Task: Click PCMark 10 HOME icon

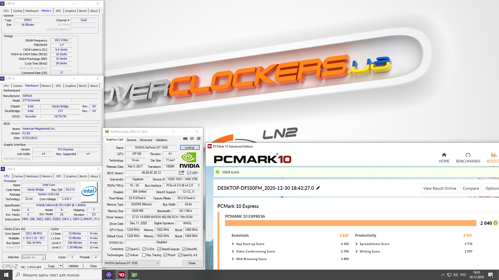Action: tap(444, 155)
